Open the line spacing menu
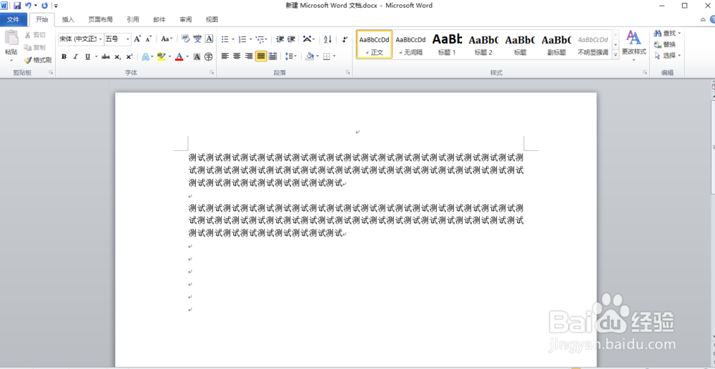This screenshot has height=369, width=715. tap(290, 56)
